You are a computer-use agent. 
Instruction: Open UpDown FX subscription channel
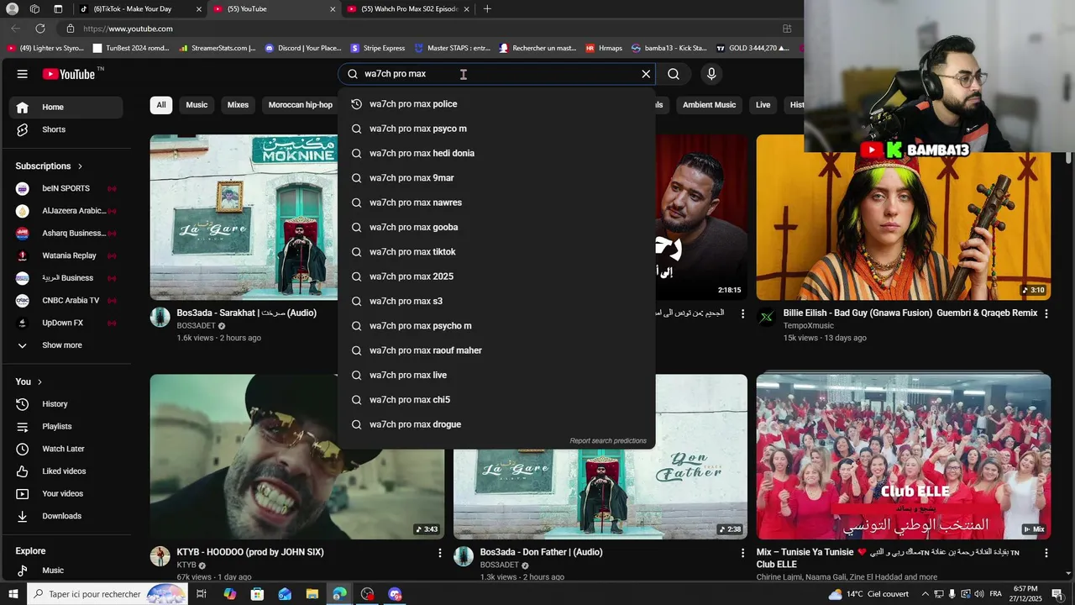coord(66,323)
